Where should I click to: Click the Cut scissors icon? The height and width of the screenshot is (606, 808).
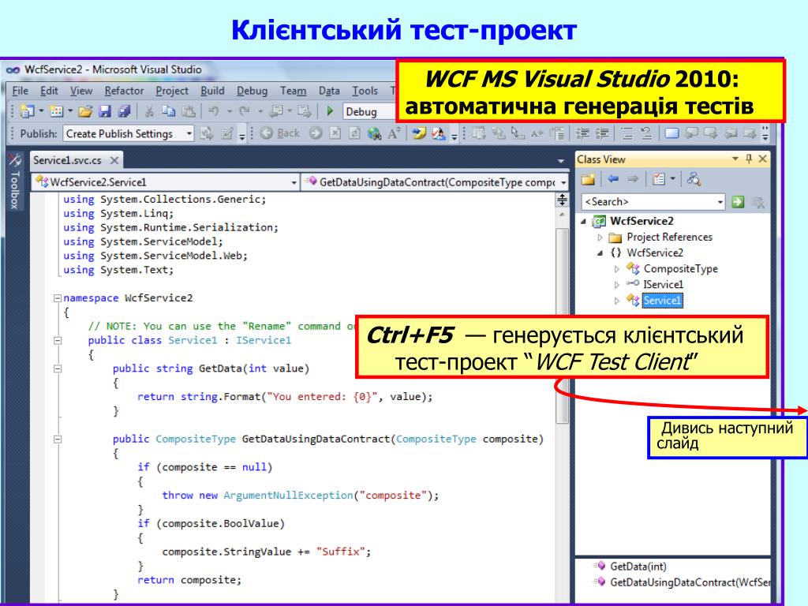pyautogui.click(x=149, y=111)
